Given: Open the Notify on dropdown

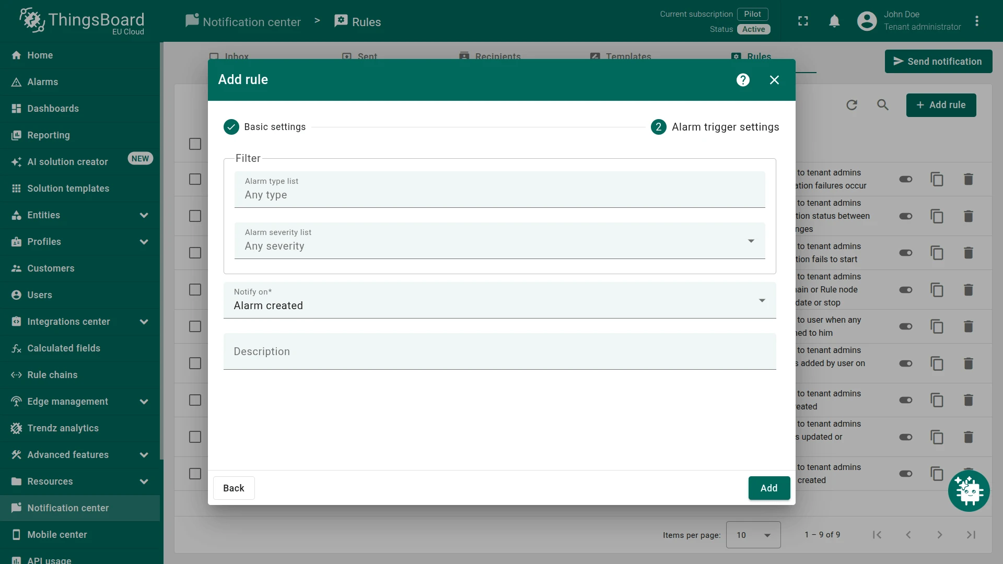Looking at the screenshot, I should [499, 300].
